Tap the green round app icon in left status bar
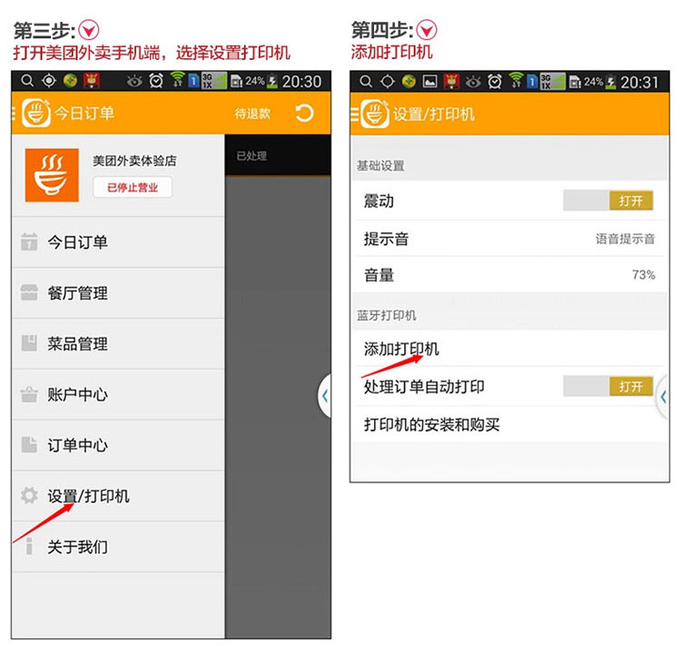 pos(70,81)
